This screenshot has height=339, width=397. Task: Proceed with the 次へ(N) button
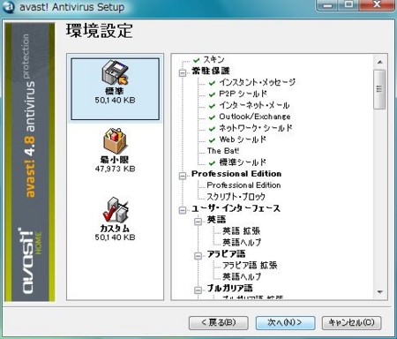[285, 323]
